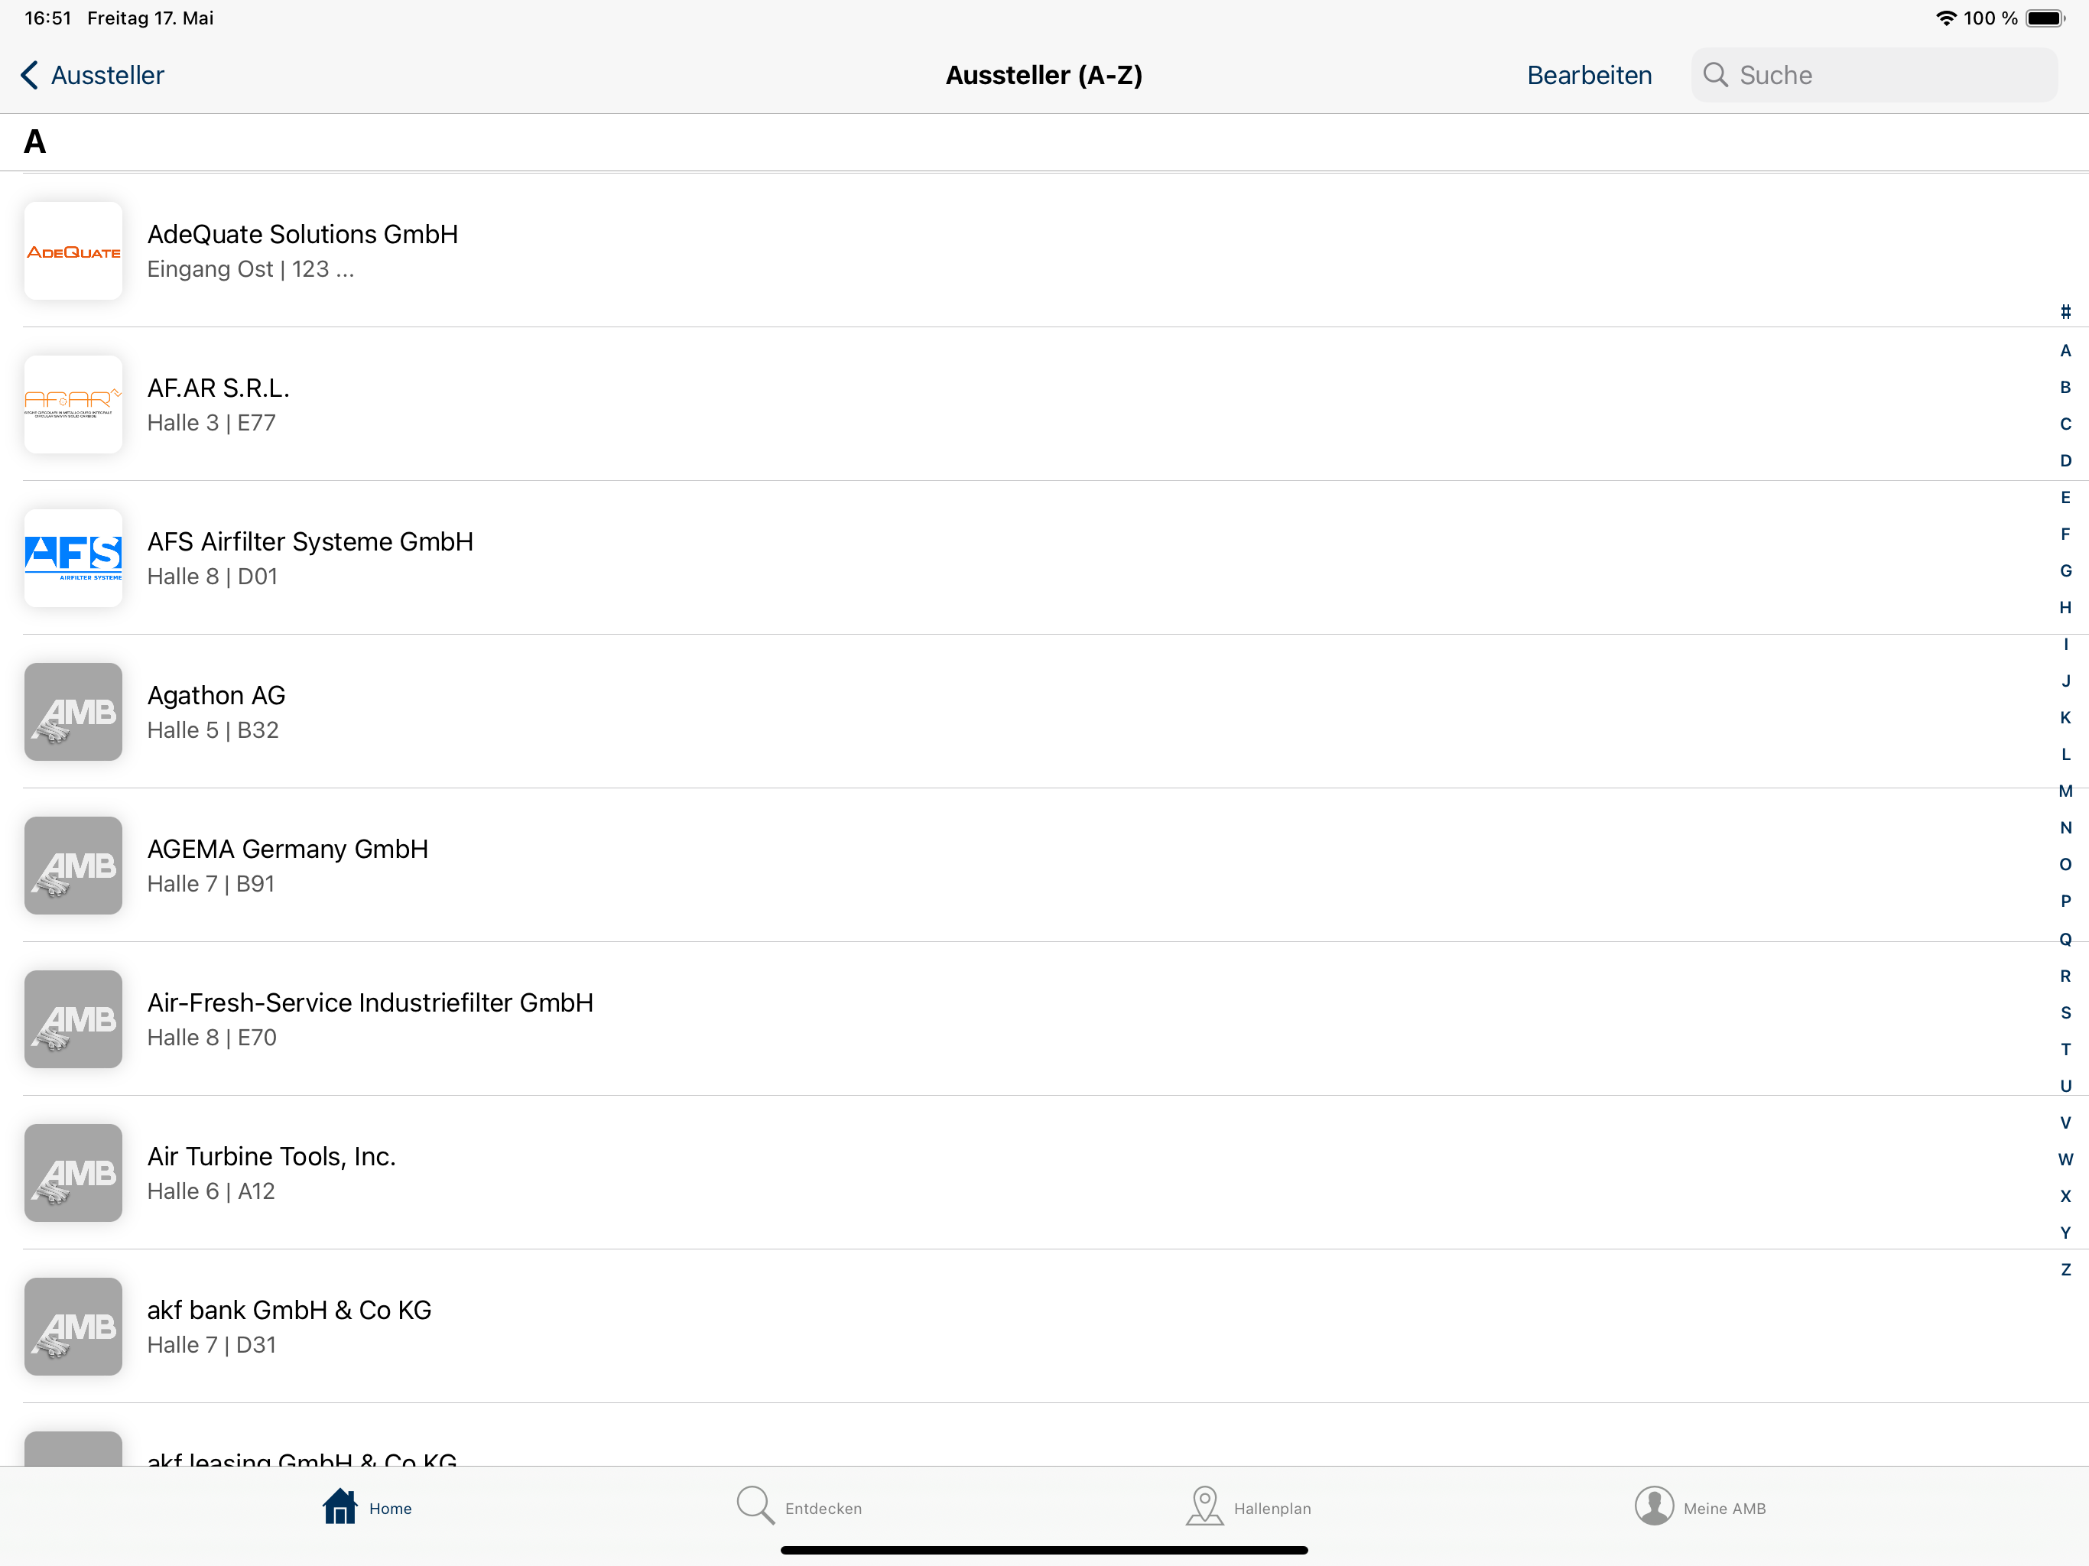Switch to the Meine AMB tab

[x=1701, y=1507]
